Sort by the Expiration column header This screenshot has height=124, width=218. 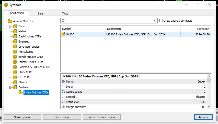pos(196,29)
